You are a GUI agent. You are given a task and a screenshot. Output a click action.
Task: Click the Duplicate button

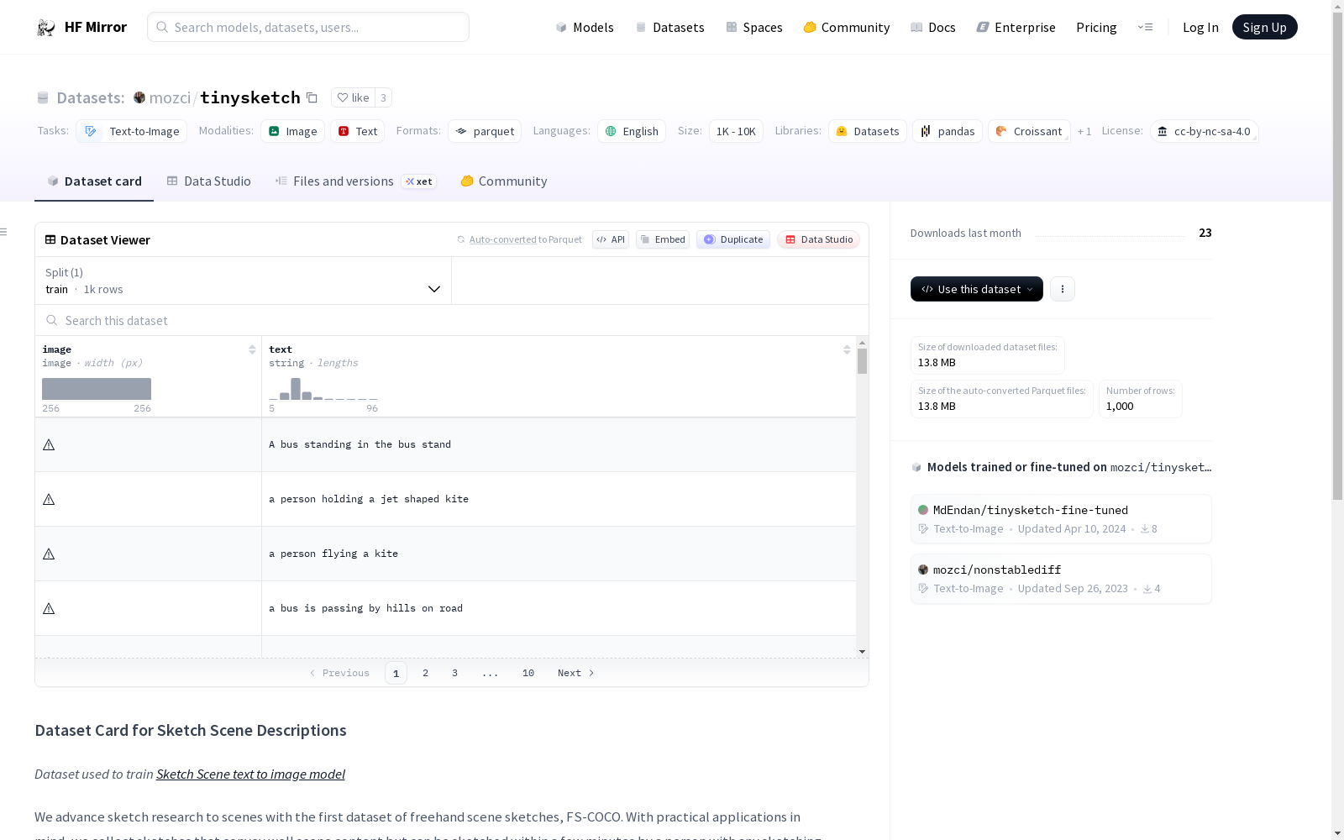(x=733, y=239)
